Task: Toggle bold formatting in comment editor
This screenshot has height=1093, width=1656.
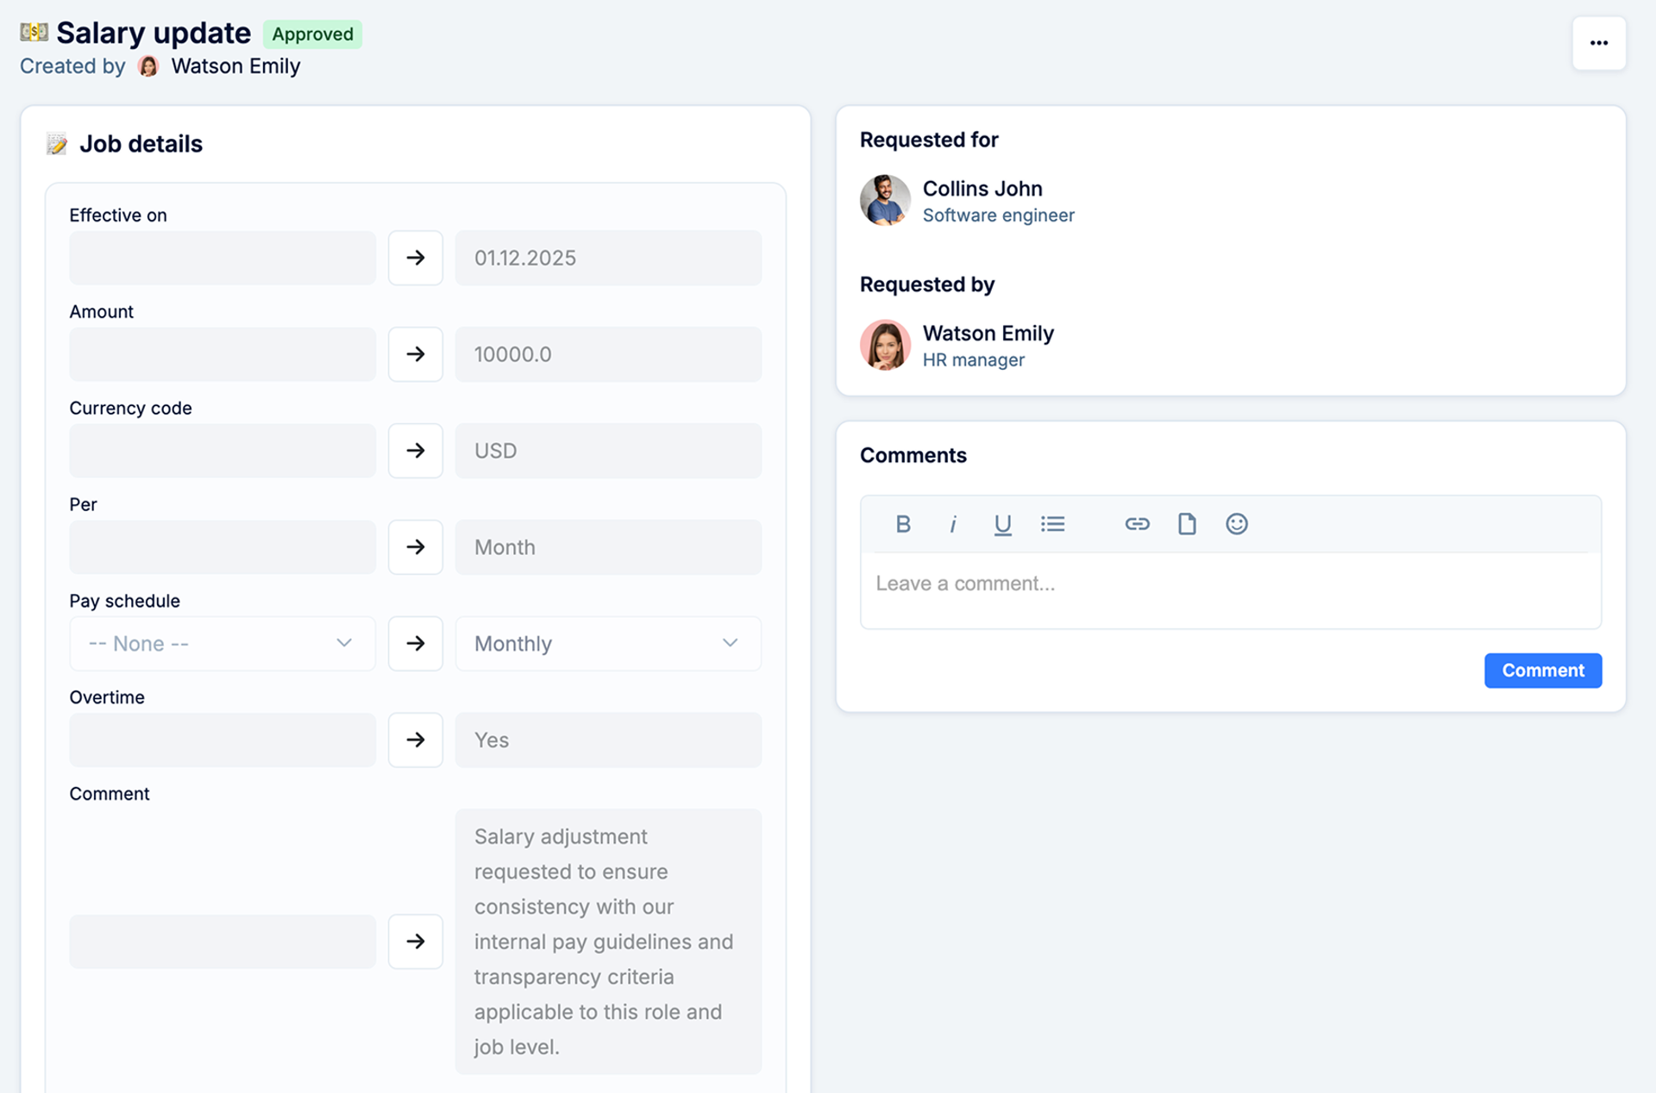Action: click(x=903, y=524)
